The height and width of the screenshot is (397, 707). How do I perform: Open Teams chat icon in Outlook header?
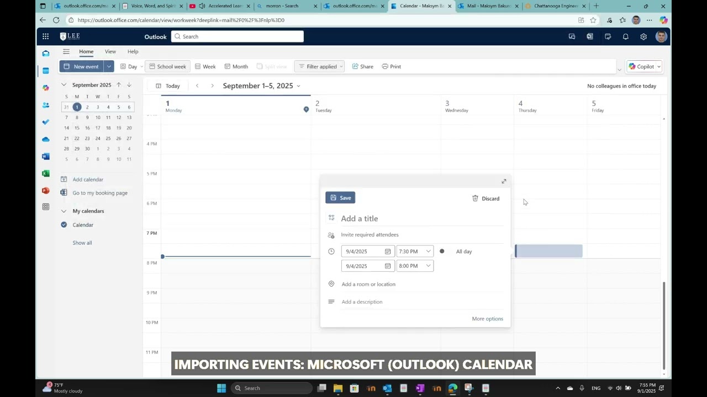click(572, 36)
